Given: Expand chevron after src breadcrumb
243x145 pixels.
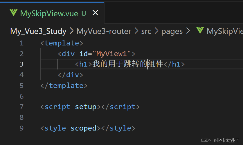Looking at the screenshot, I should point(156,31).
